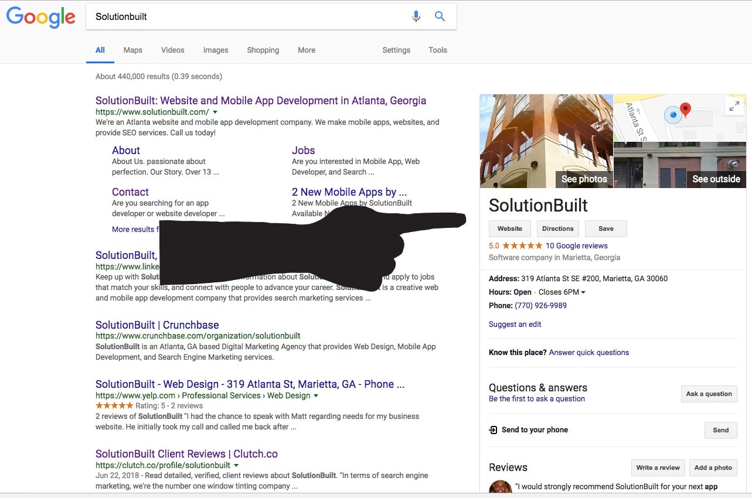Click the blue search magnifier icon
Viewport: 752px width, 498px height.
pyautogui.click(x=440, y=16)
